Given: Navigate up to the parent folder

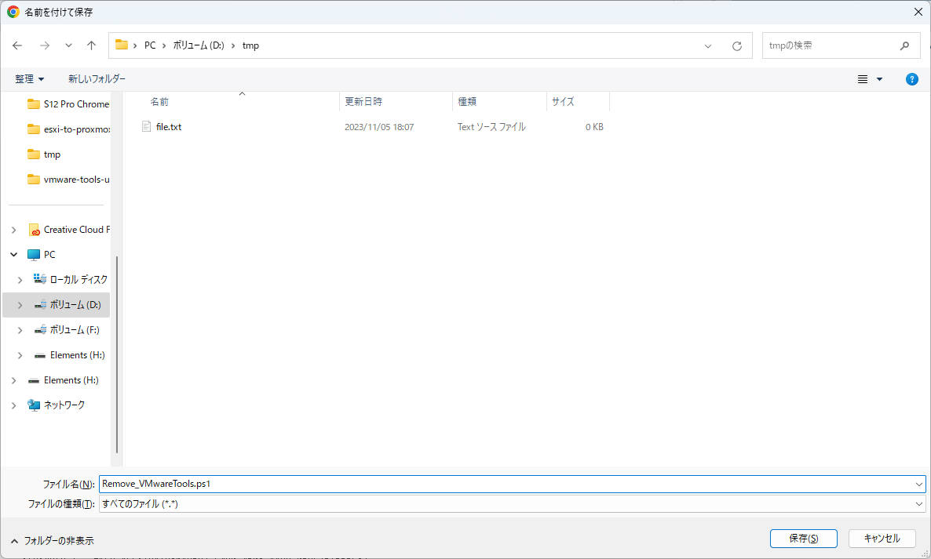Looking at the screenshot, I should [91, 45].
